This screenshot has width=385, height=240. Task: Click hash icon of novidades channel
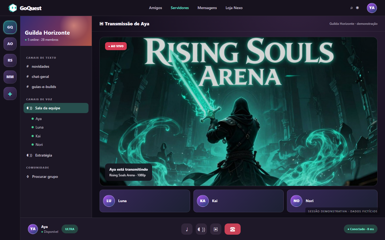click(28, 66)
